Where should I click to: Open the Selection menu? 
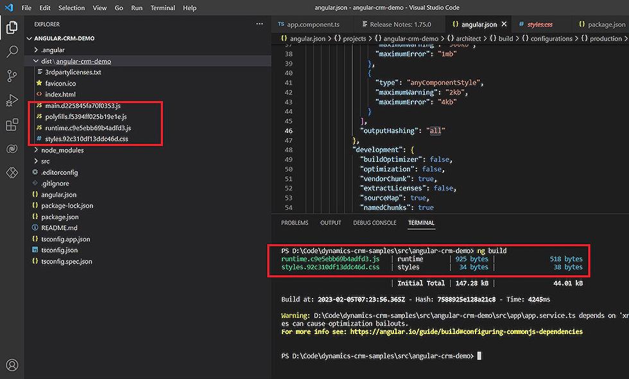pos(71,8)
